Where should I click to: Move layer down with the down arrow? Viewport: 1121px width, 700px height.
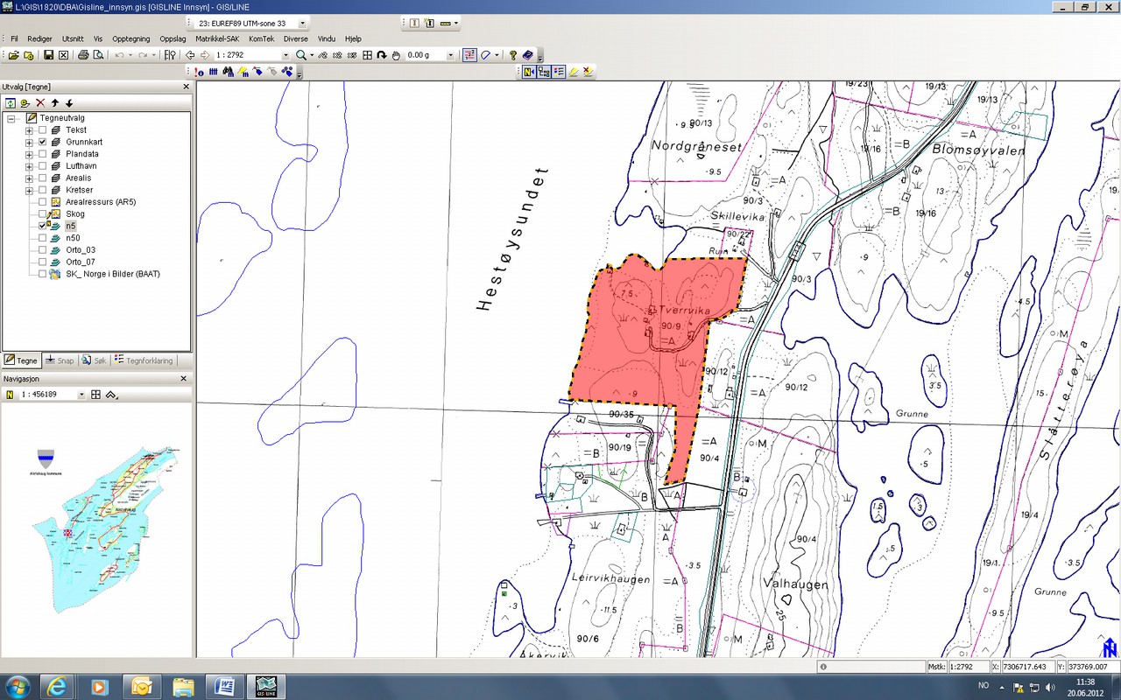[69, 102]
